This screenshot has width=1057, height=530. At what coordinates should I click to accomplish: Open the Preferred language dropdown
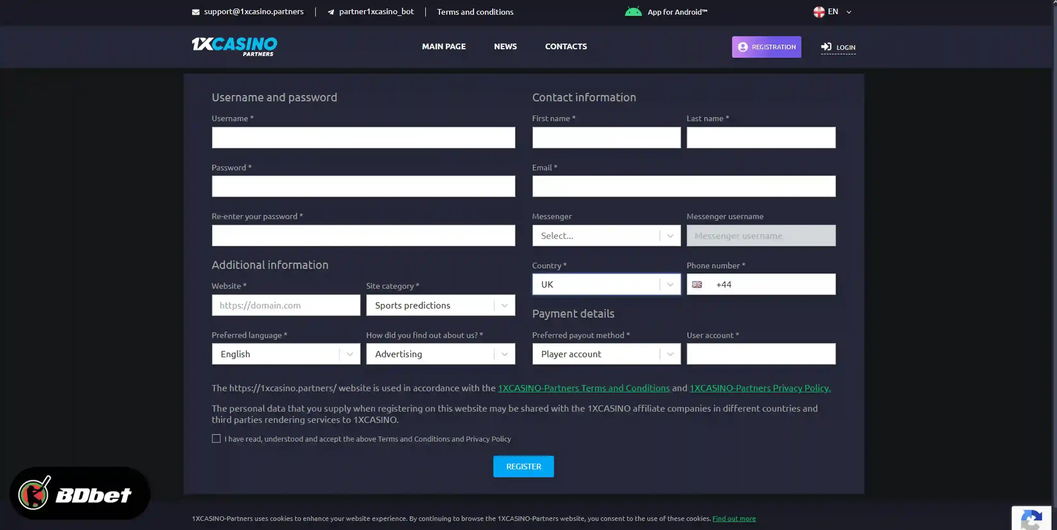[x=286, y=354]
